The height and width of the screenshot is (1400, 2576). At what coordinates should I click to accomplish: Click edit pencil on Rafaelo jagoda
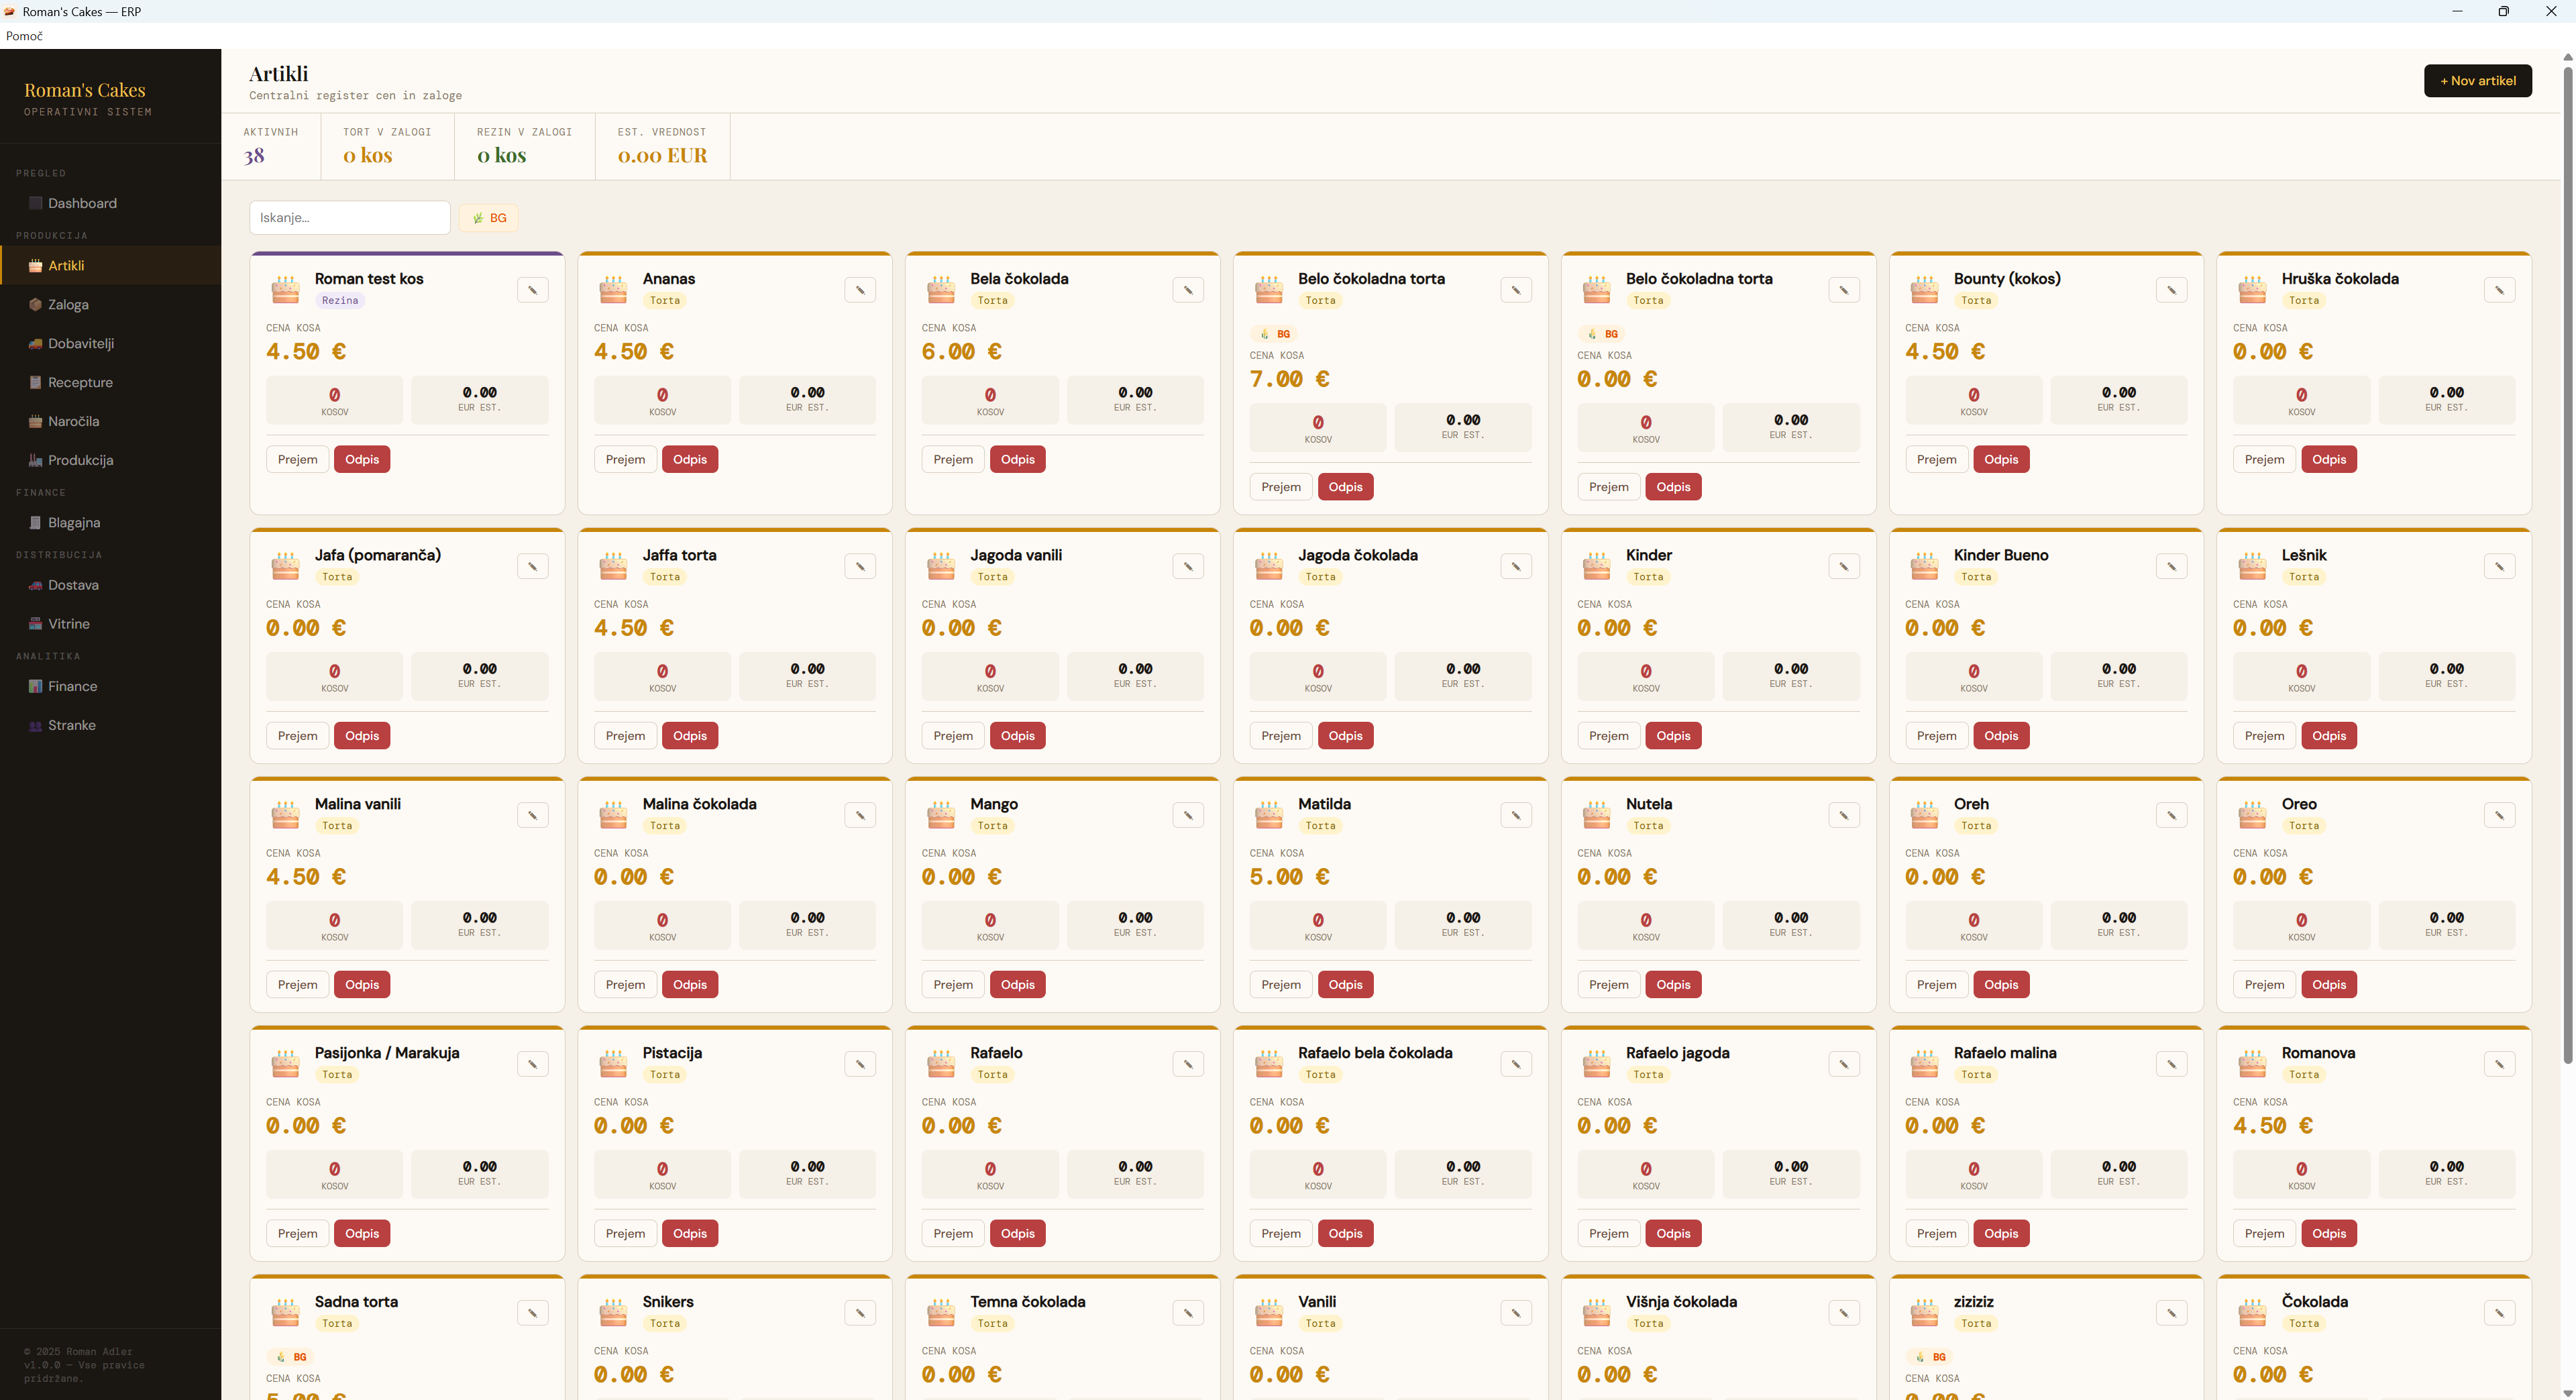[1844, 1064]
